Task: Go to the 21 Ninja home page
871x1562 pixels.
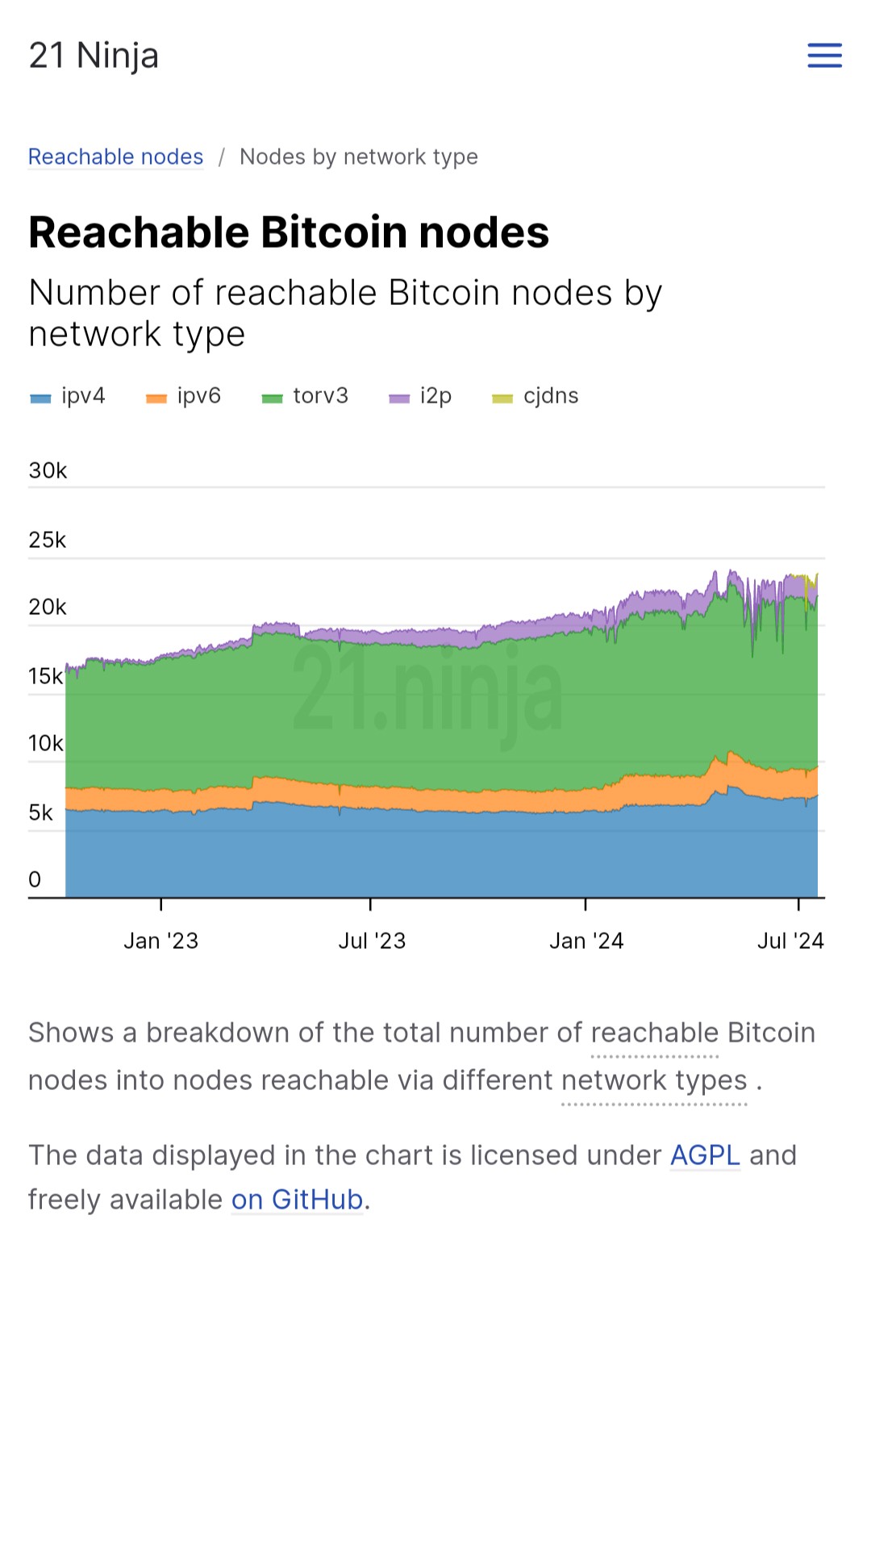Action: (94, 56)
